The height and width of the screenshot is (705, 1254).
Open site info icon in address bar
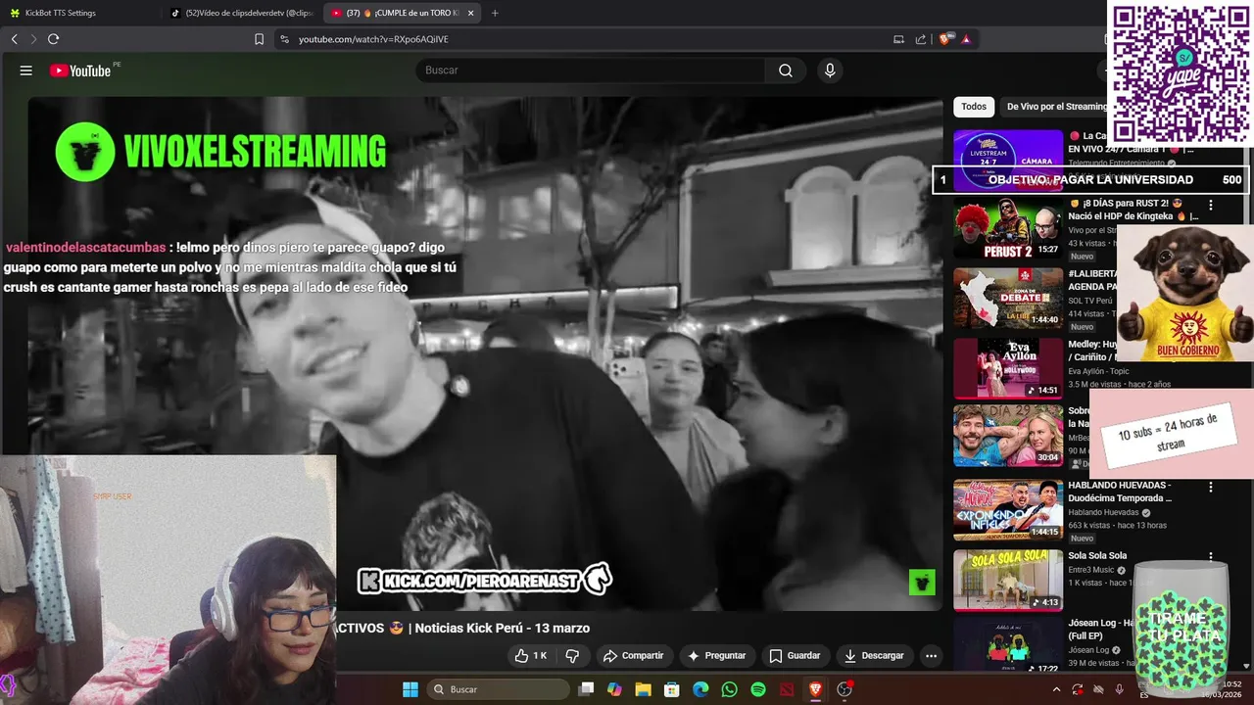[284, 39]
